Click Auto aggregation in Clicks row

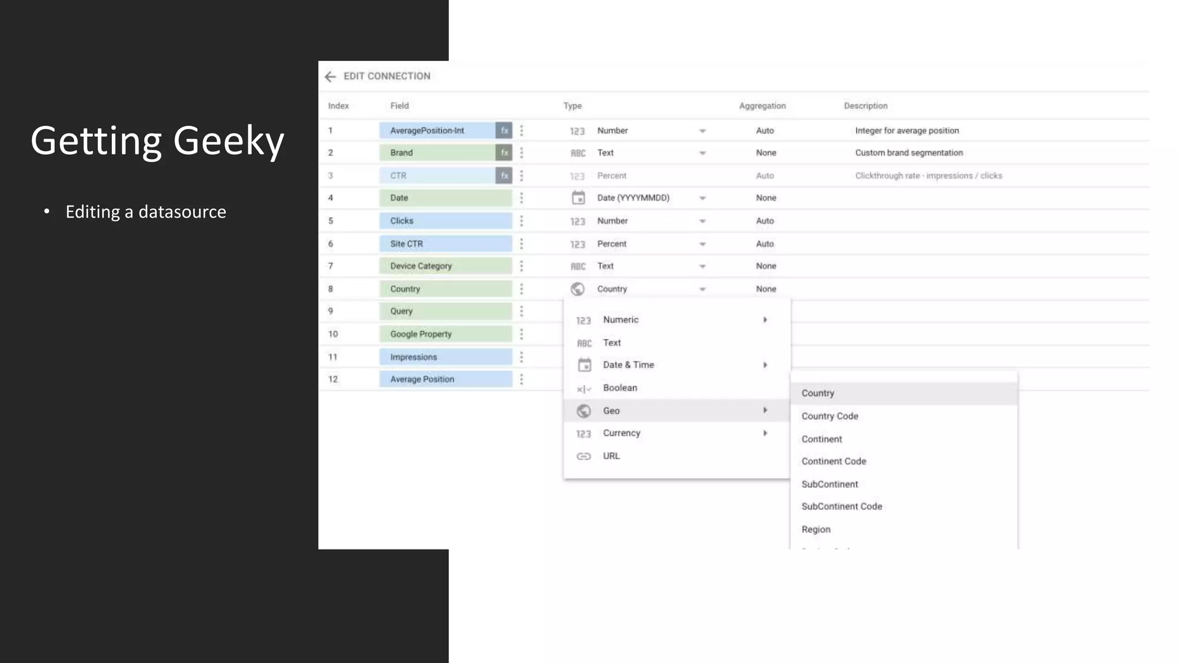click(x=765, y=221)
